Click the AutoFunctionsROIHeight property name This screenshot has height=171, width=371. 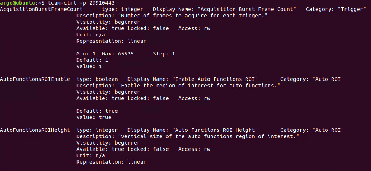35,130
